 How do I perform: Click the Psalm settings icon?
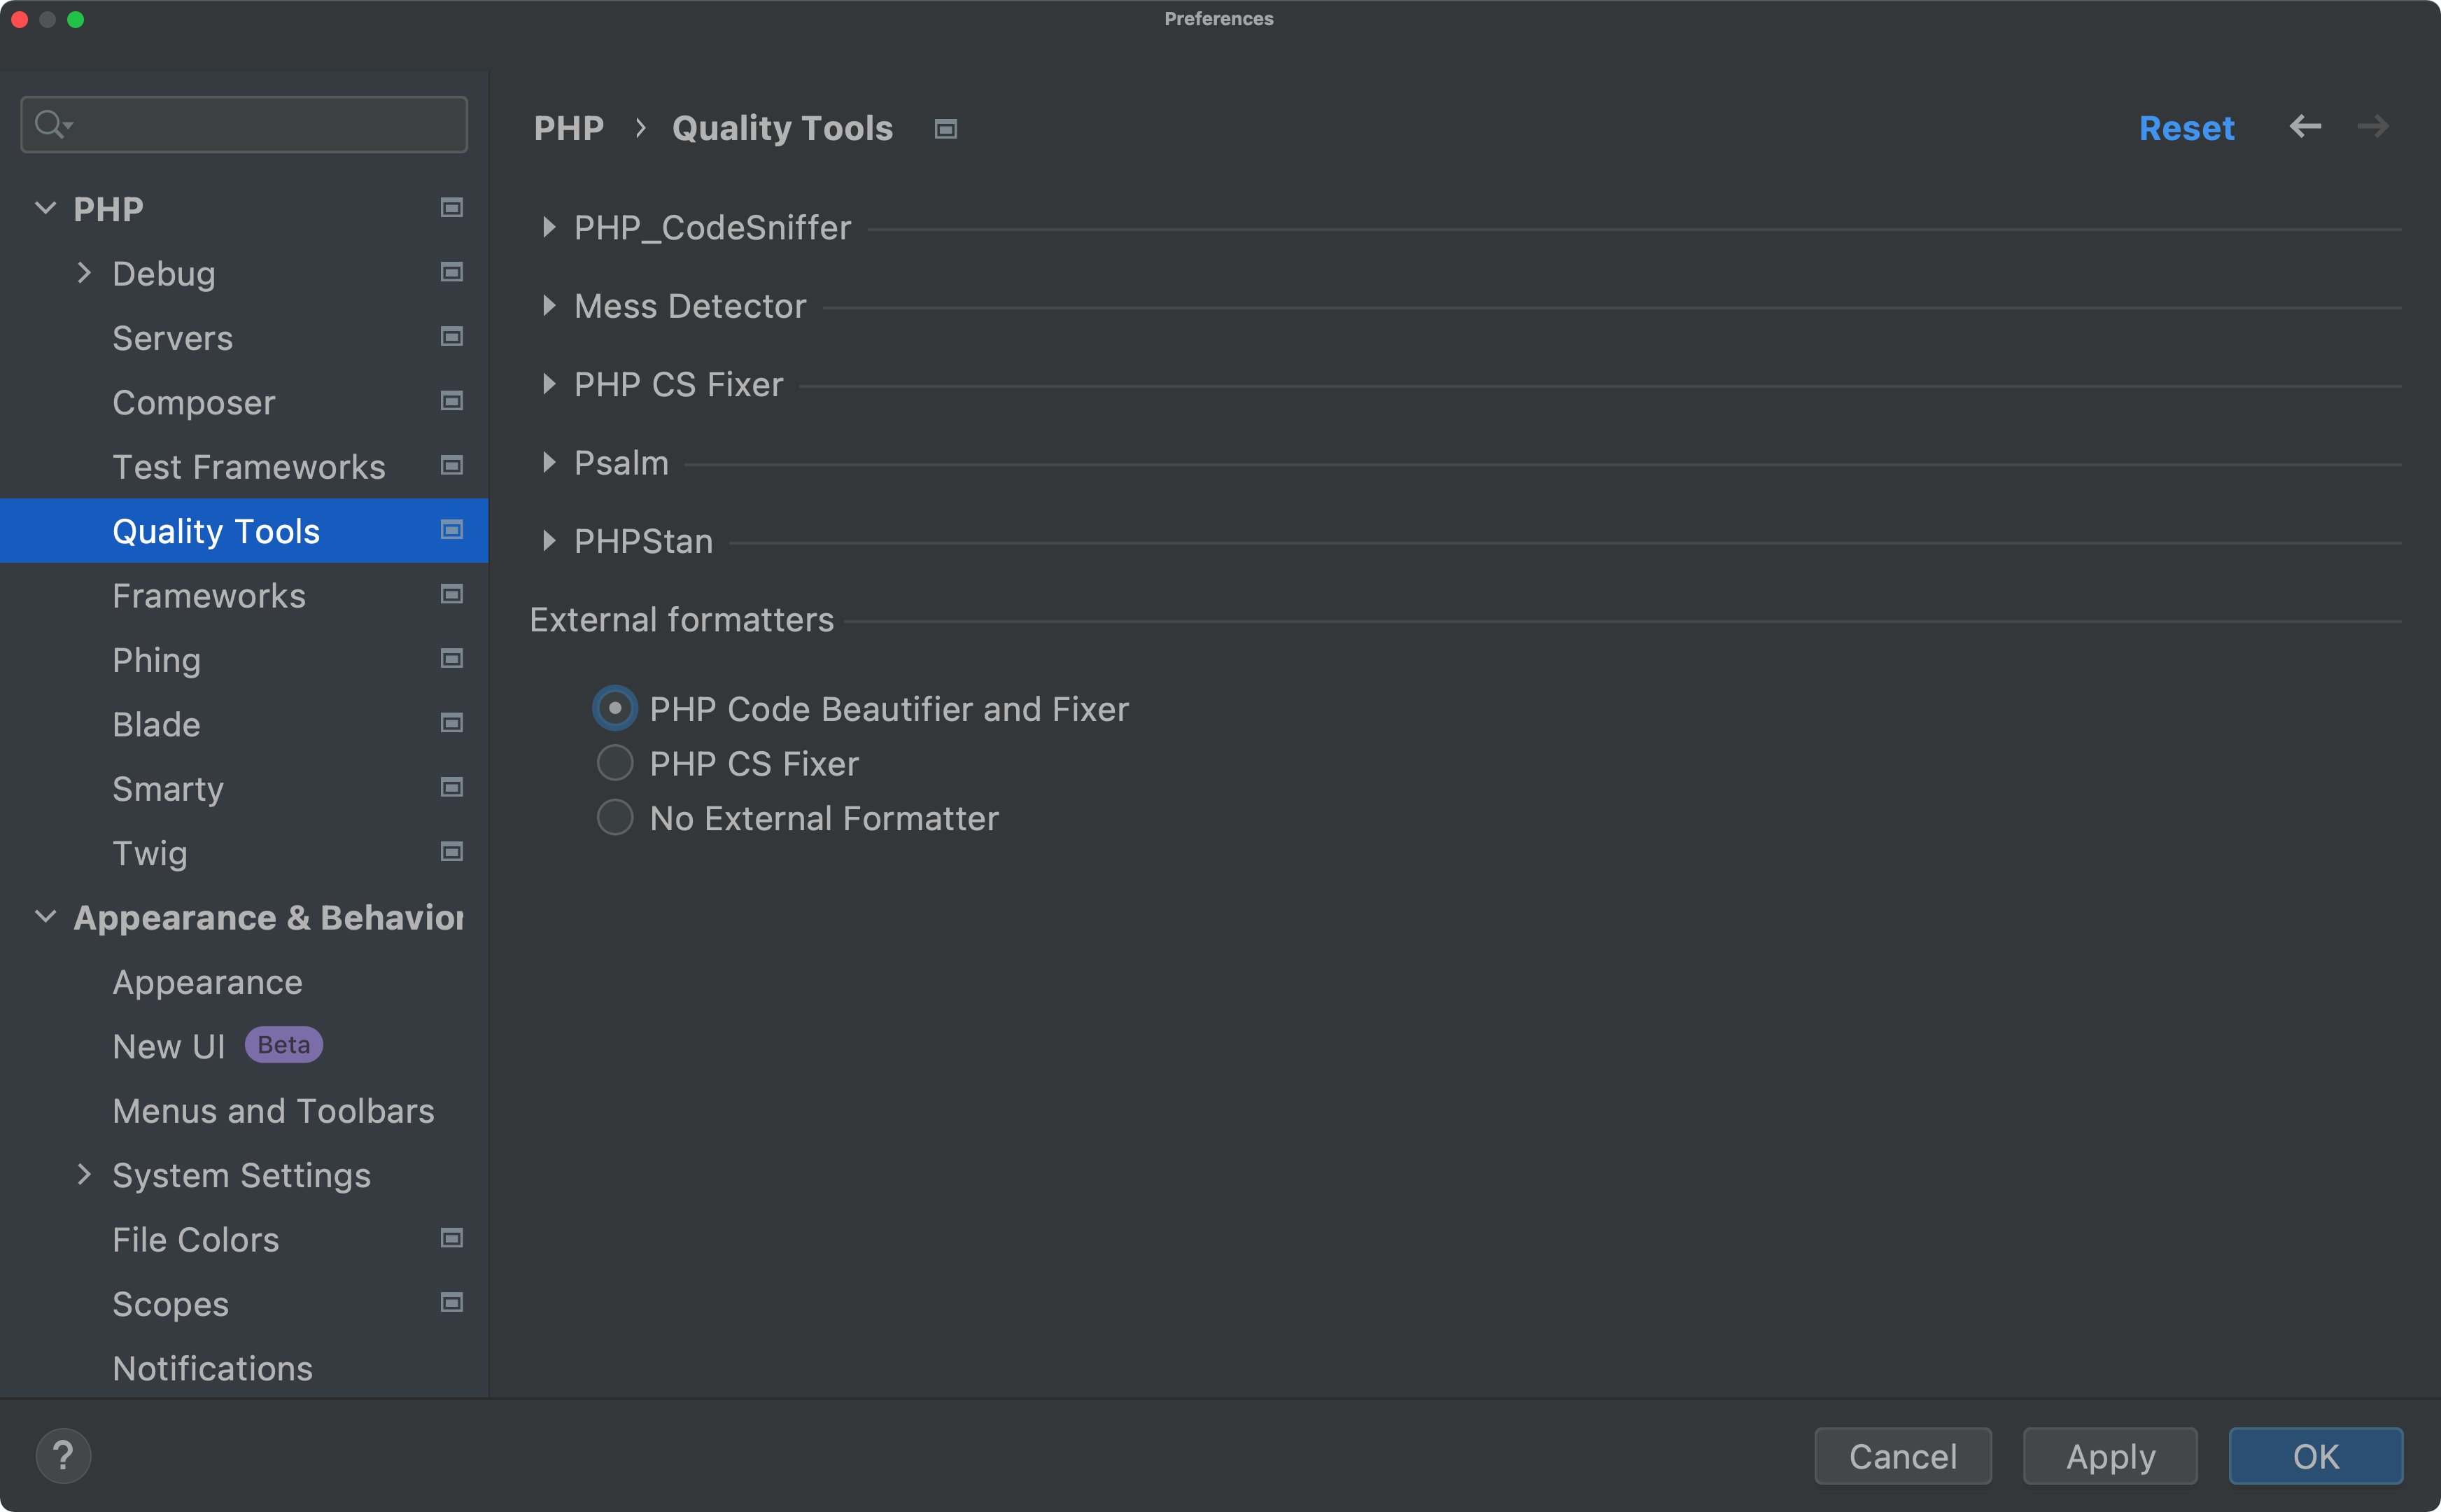coord(551,462)
